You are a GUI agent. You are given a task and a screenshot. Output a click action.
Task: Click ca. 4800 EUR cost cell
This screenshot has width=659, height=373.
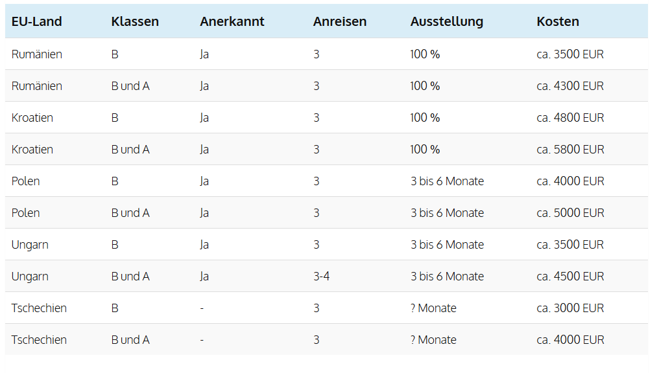(x=570, y=118)
